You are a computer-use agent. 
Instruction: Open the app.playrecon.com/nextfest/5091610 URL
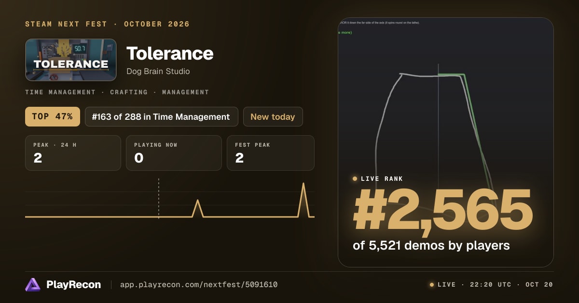click(199, 285)
